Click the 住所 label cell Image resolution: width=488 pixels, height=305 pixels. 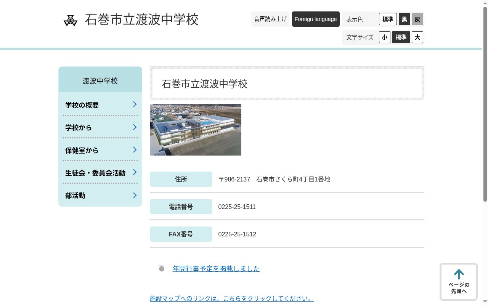point(181,179)
